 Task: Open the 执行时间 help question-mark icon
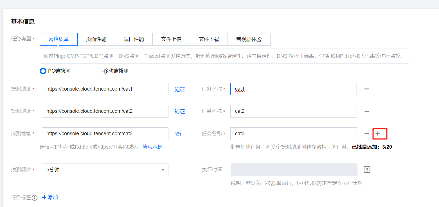click(367, 170)
